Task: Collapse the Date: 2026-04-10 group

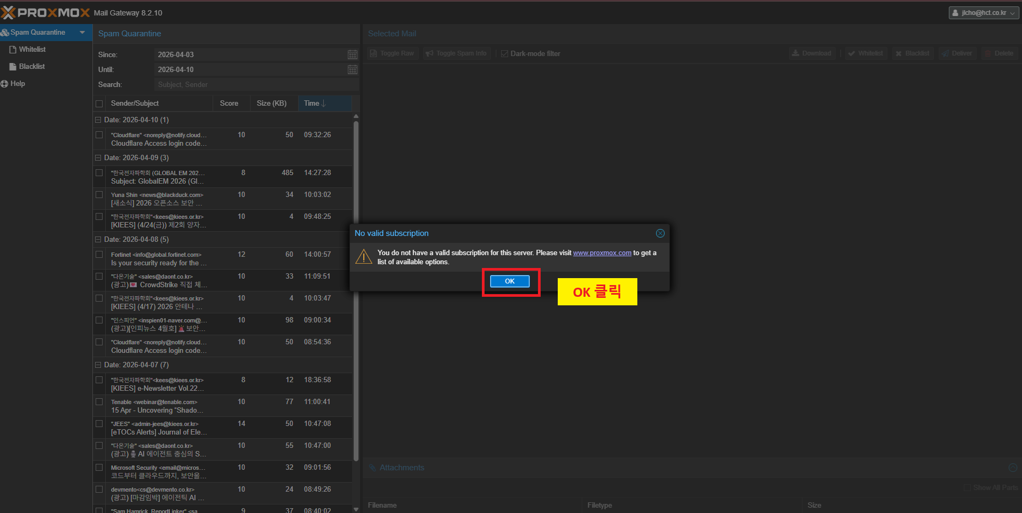Action: (98, 120)
